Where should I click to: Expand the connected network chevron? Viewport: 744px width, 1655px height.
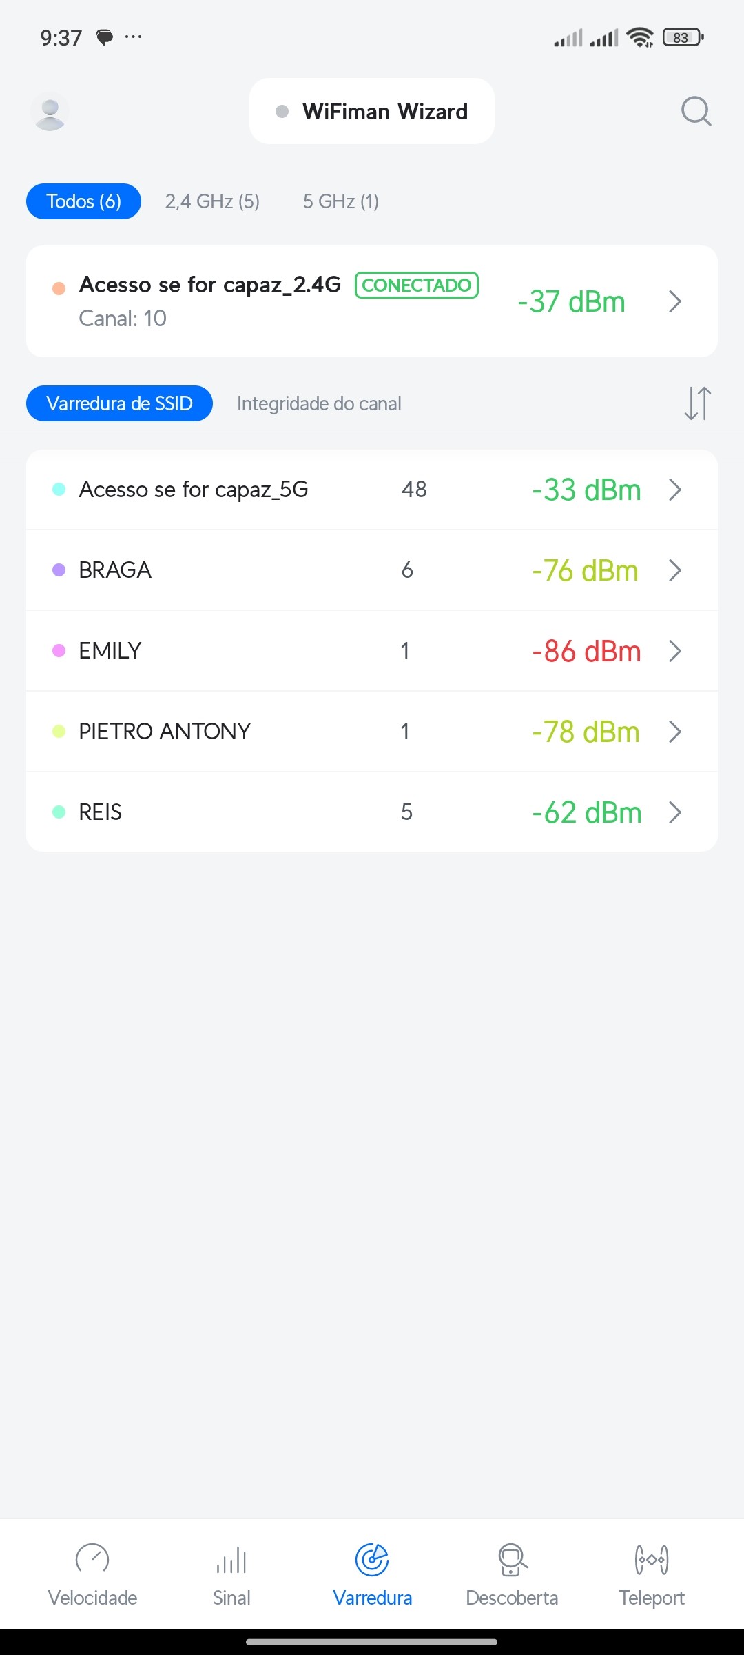pos(675,301)
